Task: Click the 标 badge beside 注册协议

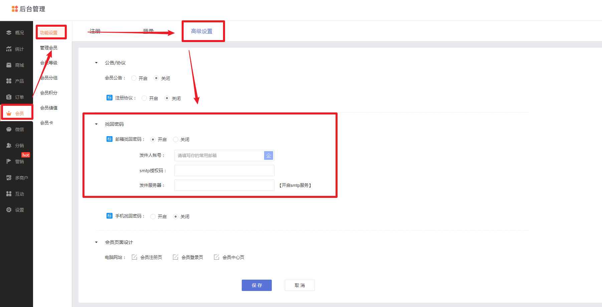Action: pyautogui.click(x=110, y=98)
